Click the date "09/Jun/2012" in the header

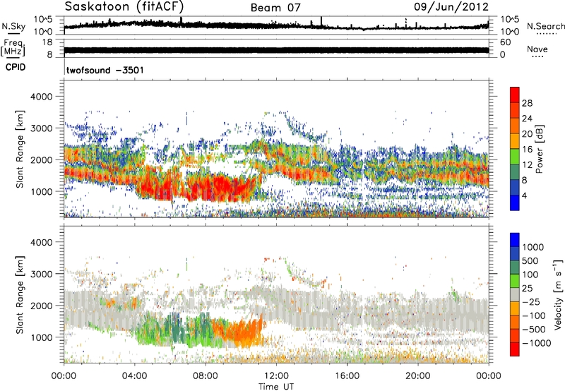tap(451, 7)
